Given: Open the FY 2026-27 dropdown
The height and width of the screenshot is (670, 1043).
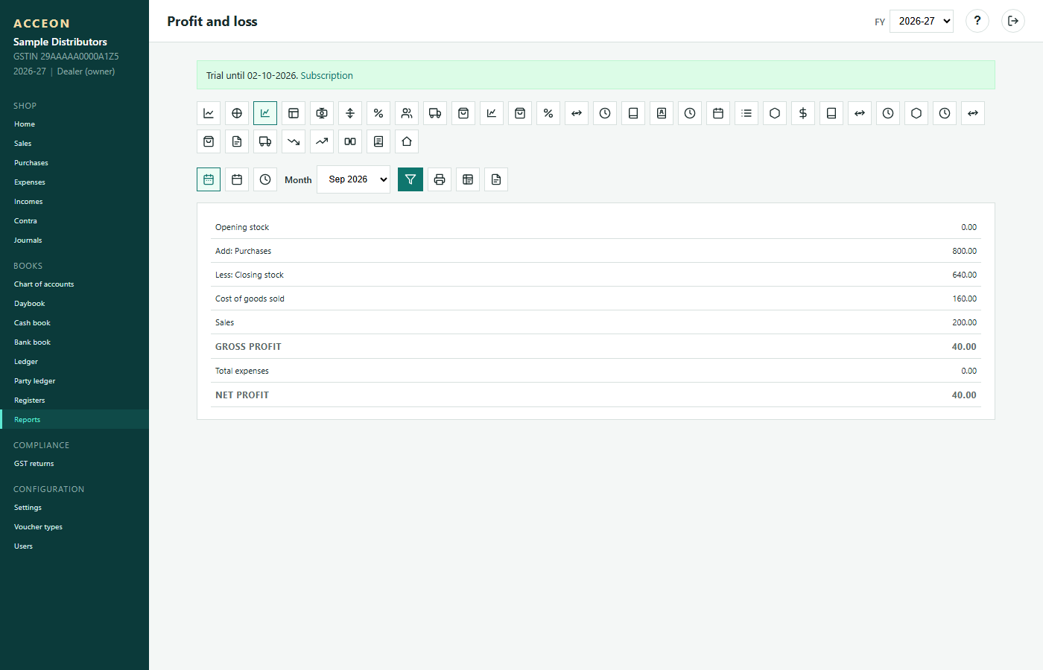Looking at the screenshot, I should pyautogui.click(x=922, y=21).
